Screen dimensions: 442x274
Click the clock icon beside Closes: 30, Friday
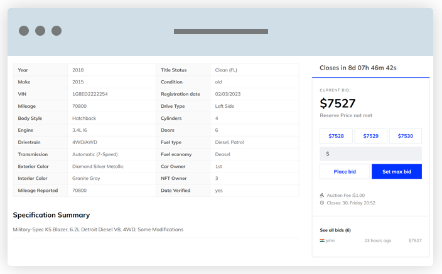[x=322, y=203]
